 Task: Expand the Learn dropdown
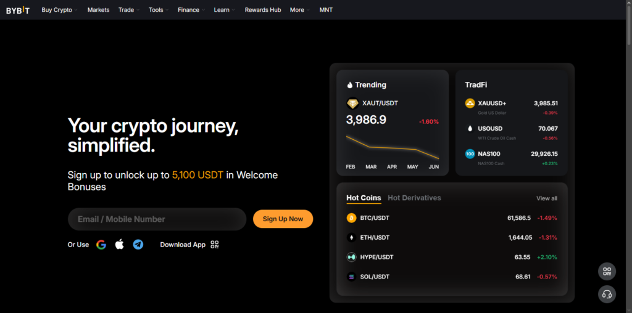pos(224,10)
